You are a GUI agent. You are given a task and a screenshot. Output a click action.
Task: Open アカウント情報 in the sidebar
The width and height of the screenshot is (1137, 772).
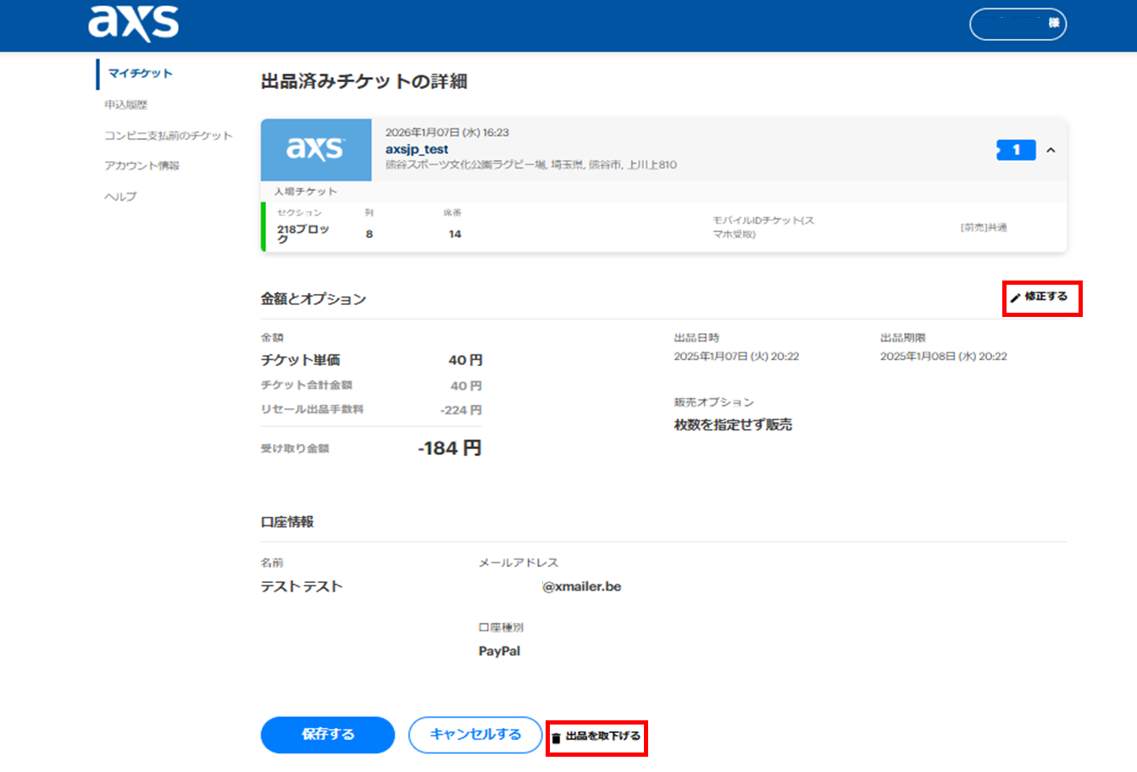point(141,166)
